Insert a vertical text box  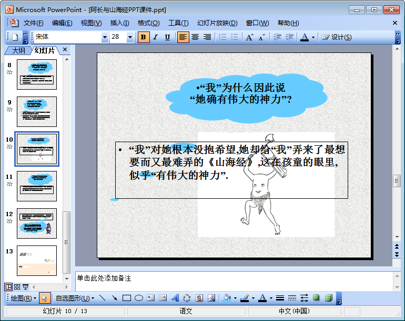pyautogui.click(x=163, y=298)
